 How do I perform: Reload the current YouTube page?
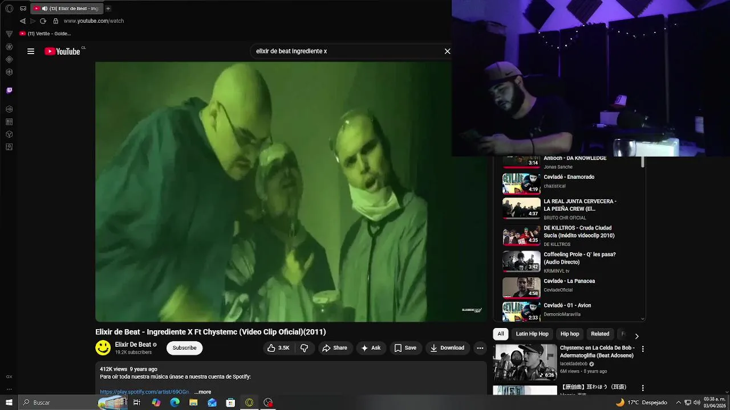coord(43,21)
